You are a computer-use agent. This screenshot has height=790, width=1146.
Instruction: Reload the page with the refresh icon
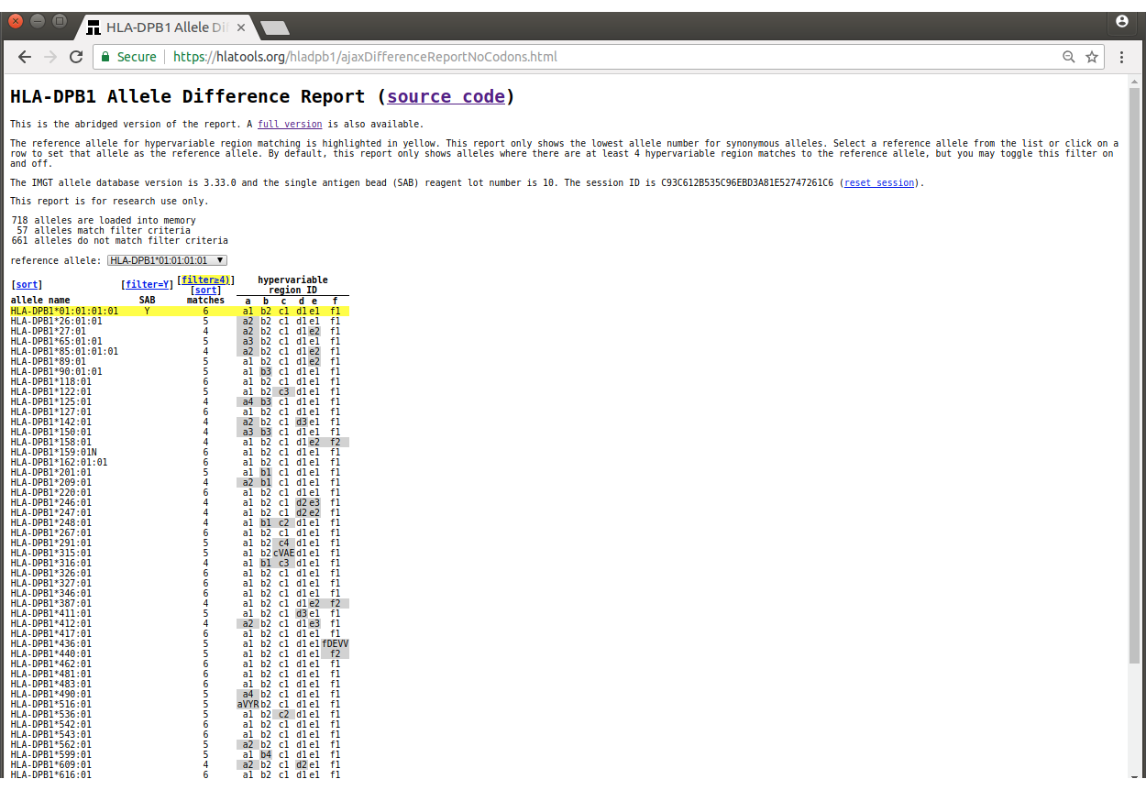coord(77,57)
